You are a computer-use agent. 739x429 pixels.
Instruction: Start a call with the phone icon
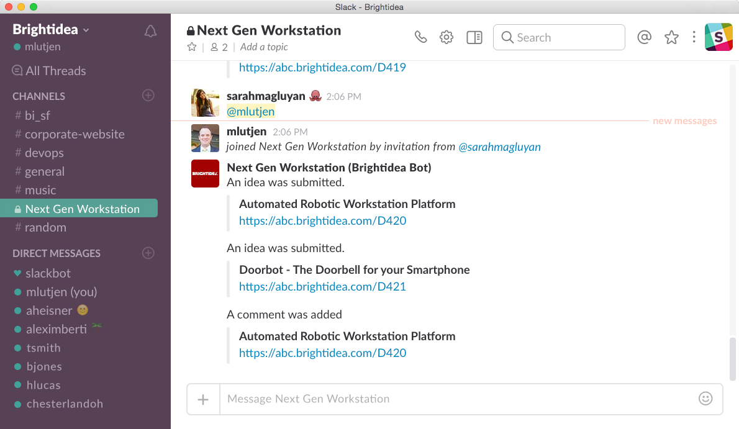coord(421,37)
